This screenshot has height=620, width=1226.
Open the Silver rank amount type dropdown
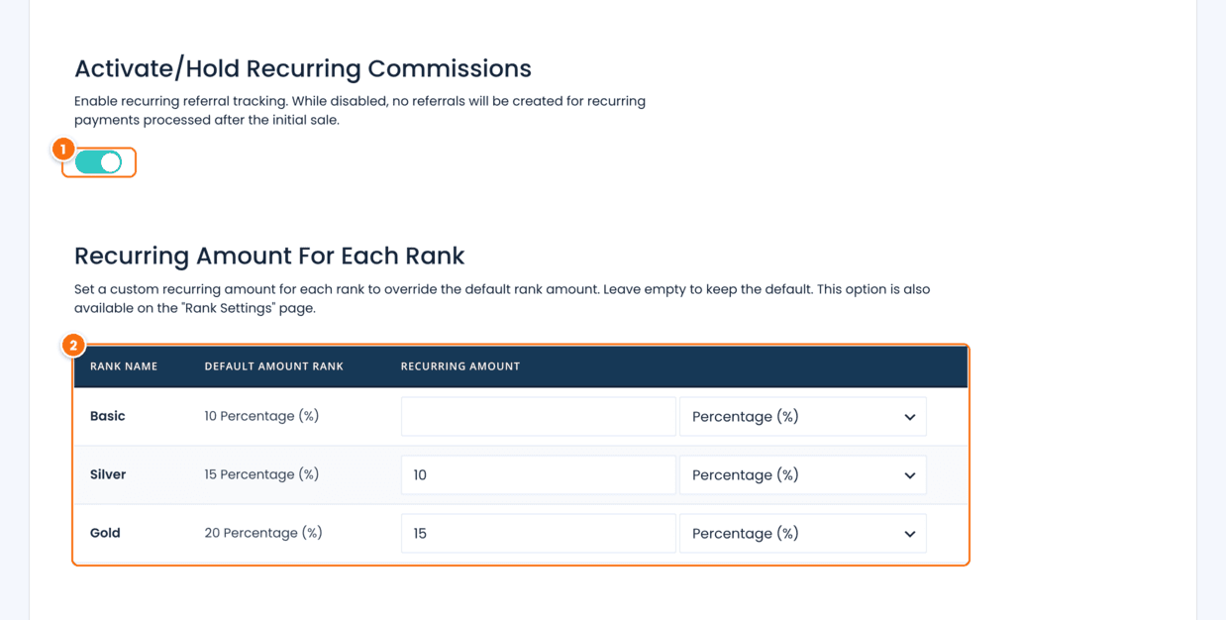pyautogui.click(x=802, y=475)
